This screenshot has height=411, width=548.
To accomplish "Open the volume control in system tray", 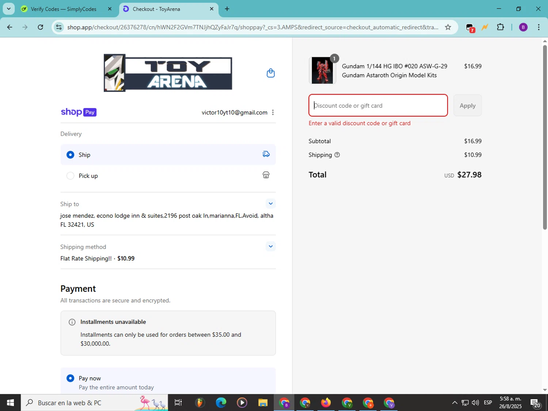I will (x=475, y=403).
